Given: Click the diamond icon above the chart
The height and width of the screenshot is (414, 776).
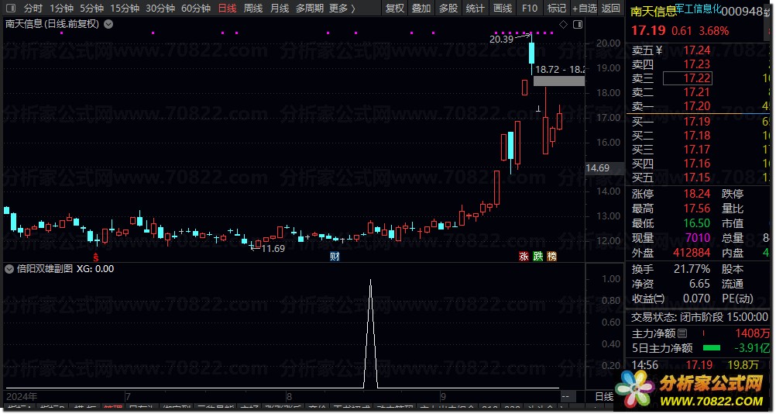Looking at the screenshot, I should [x=563, y=24].
